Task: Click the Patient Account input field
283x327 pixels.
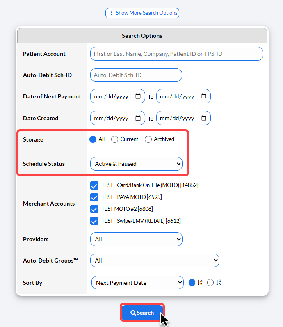Action: tap(177, 54)
